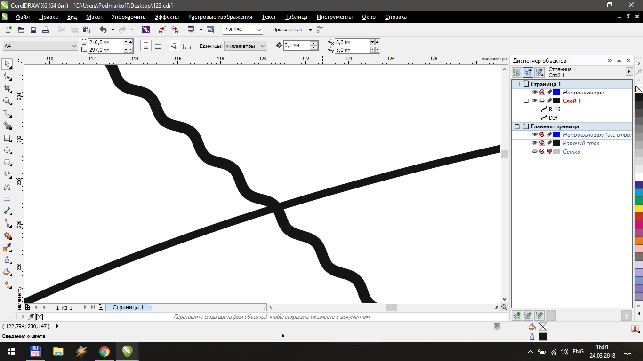This screenshot has width=643, height=361.
Task: Toggle visibility of Слой 1 layer
Action: coord(534,101)
